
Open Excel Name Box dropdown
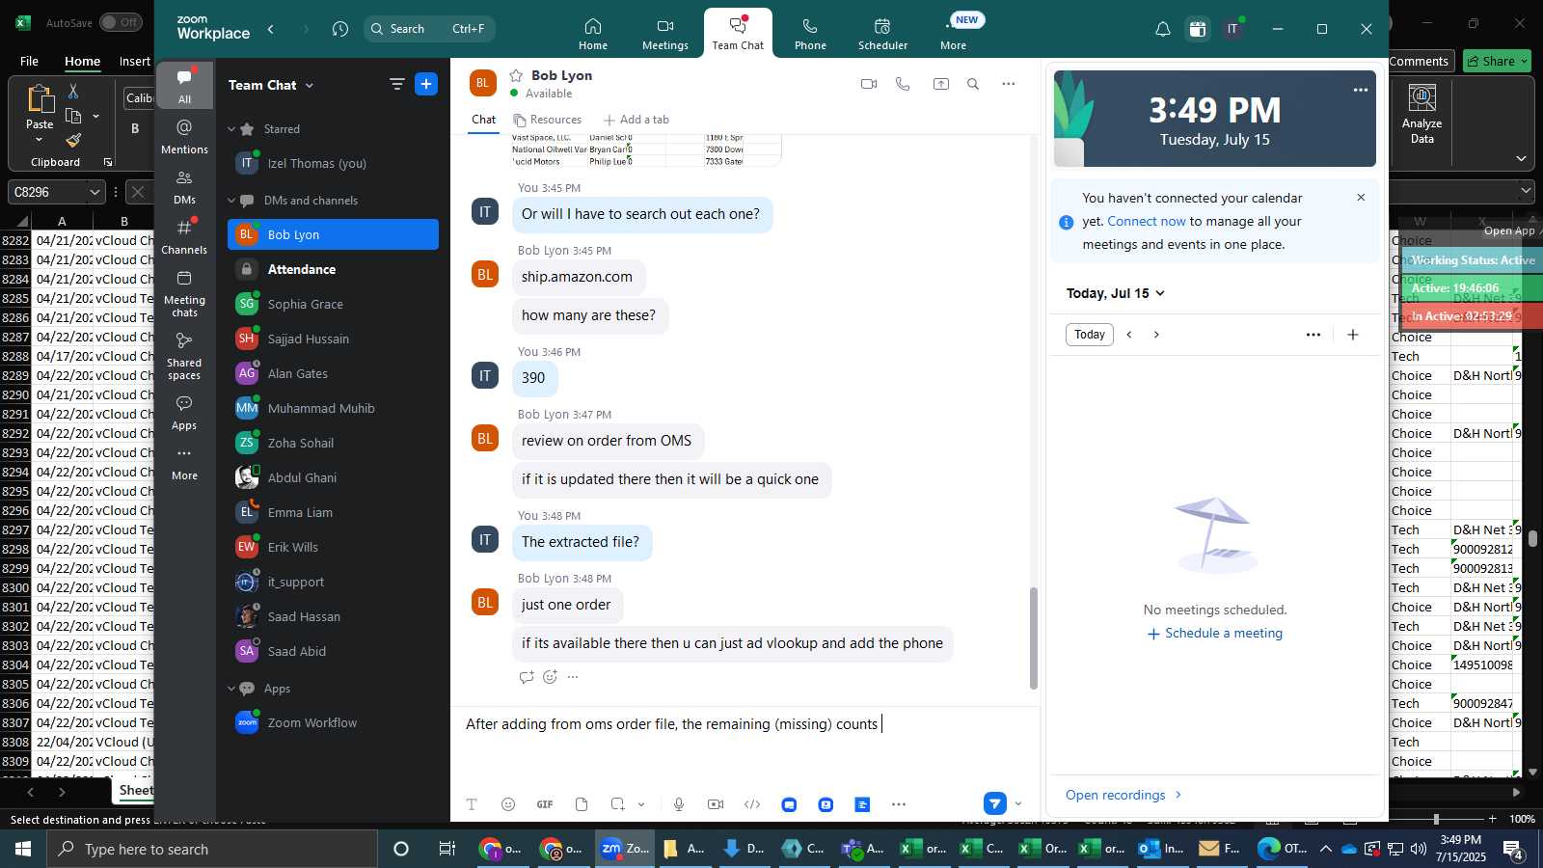tap(95, 192)
